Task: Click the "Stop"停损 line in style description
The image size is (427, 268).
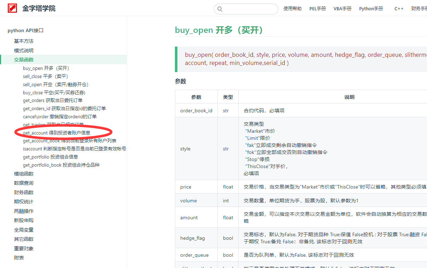Action: [257, 159]
